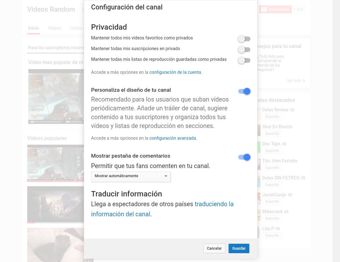This screenshot has width=340, height=262.
Task: Click the Cancelar button
Action: pos(214,248)
